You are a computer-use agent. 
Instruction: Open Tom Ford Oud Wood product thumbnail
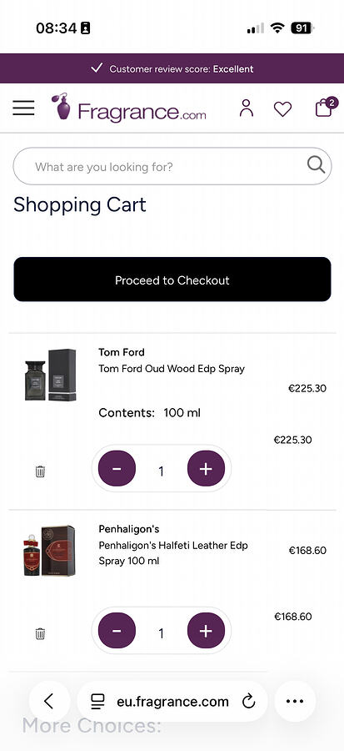[51, 375]
